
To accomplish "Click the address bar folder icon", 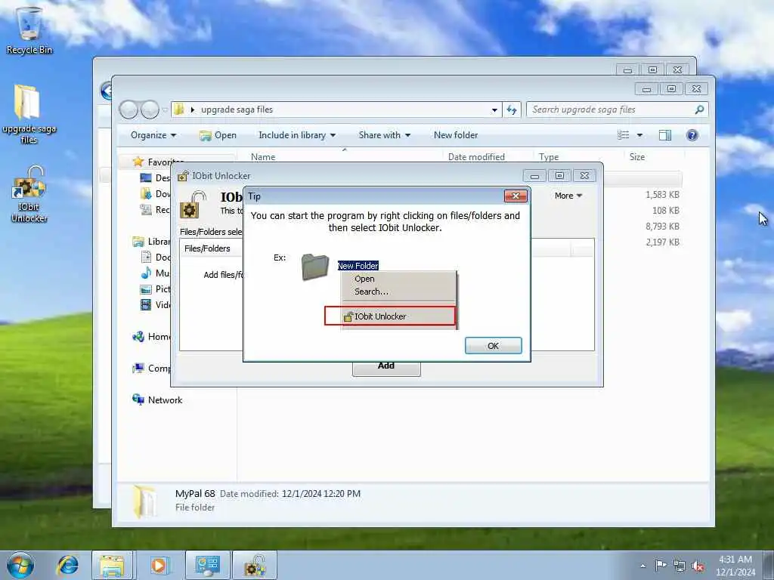I will (x=179, y=110).
